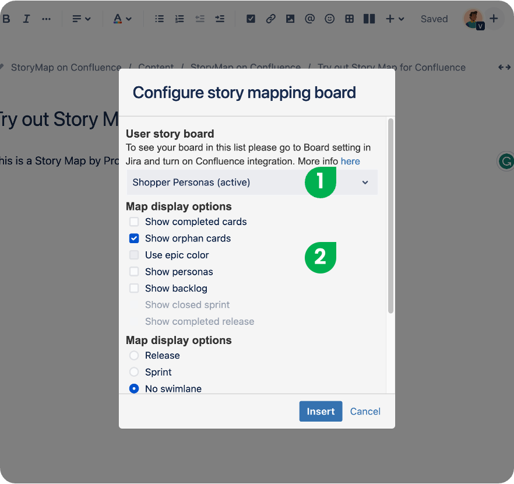Insert a table from toolbar
The height and width of the screenshot is (484, 514).
pyautogui.click(x=349, y=19)
